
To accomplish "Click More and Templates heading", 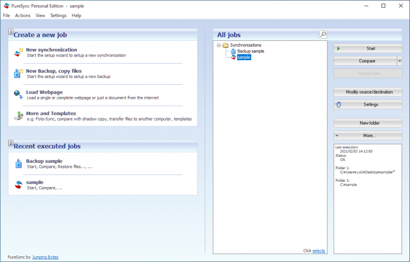I will pyautogui.click(x=51, y=113).
